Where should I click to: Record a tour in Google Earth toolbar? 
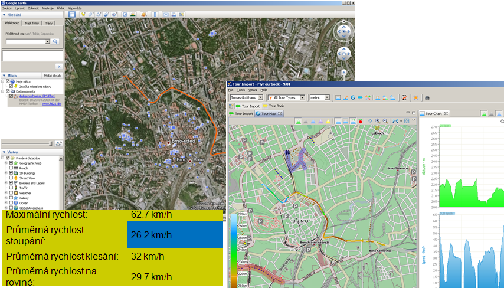(114, 15)
